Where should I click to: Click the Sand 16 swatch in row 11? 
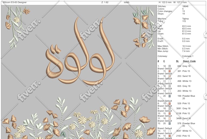[x=170, y=118]
